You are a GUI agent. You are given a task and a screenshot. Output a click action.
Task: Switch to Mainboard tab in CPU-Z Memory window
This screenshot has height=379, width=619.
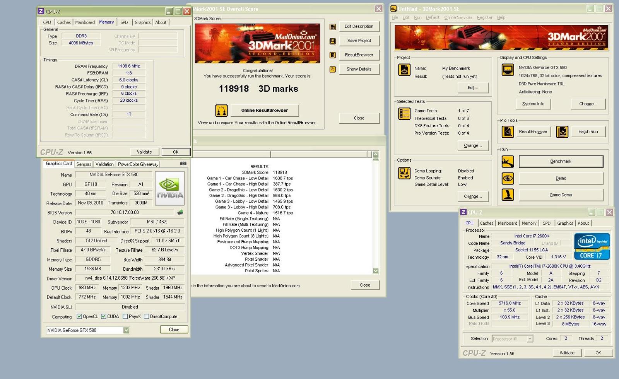pos(85,22)
